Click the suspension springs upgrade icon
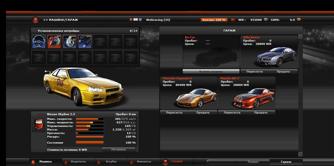Screen dimensions: 334x166 [x=85, y=42]
